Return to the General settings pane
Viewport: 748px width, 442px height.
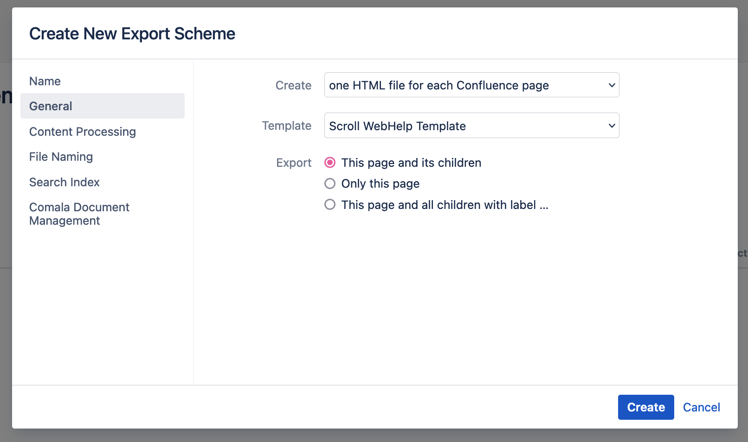pyautogui.click(x=51, y=106)
